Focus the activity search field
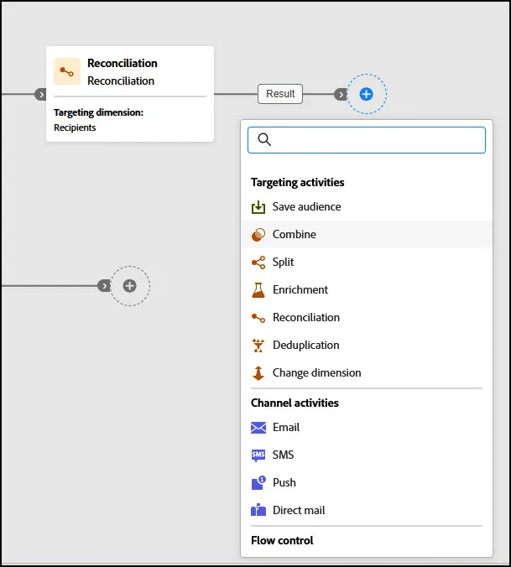This screenshot has width=511, height=567. pyautogui.click(x=367, y=140)
